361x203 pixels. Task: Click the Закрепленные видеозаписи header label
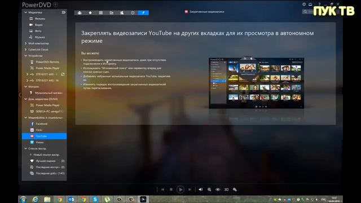point(206,11)
